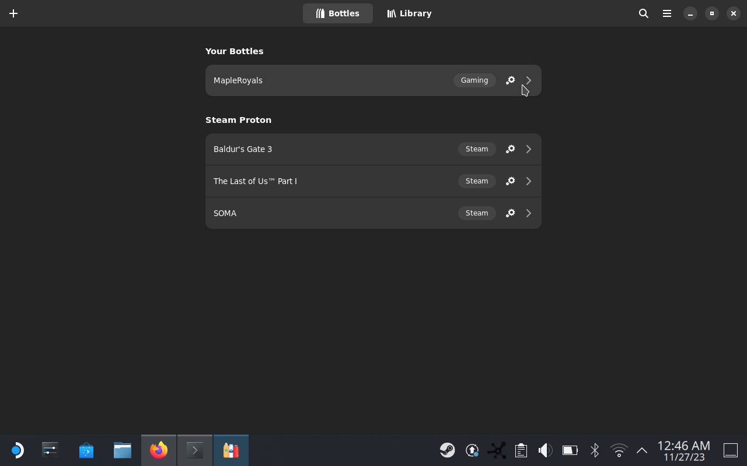Open The Last of Us gear icon
This screenshot has width=747, height=466.
[510, 181]
